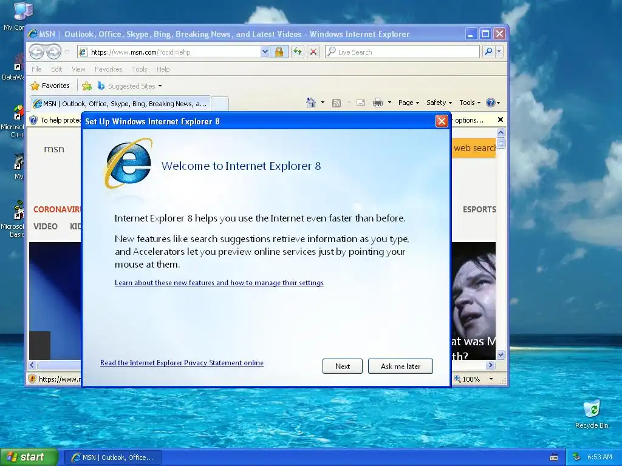Click the Internet Explorer logo in the dialog
This screenshot has width=622, height=466.
[x=128, y=164]
